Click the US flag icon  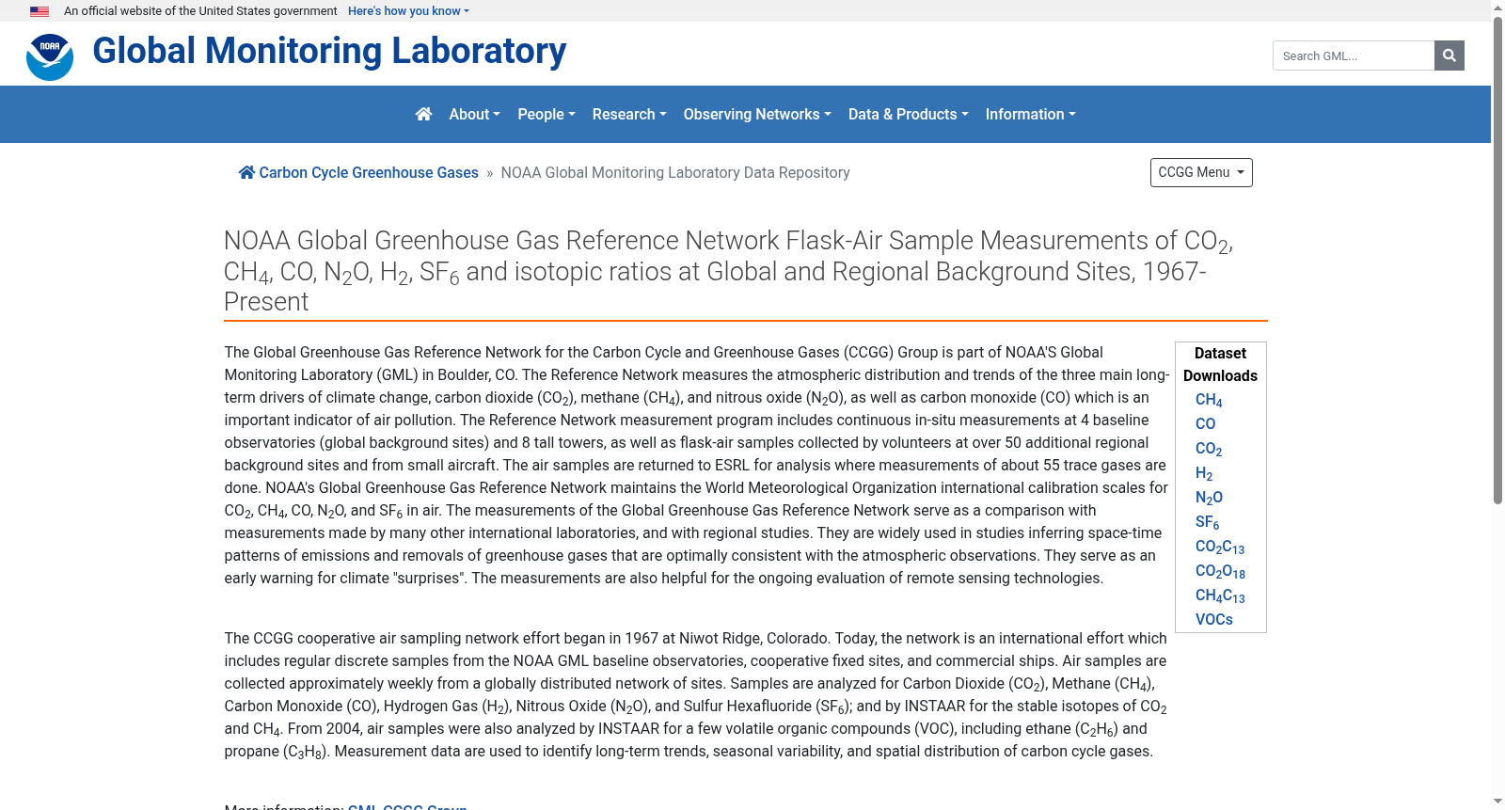coord(40,11)
